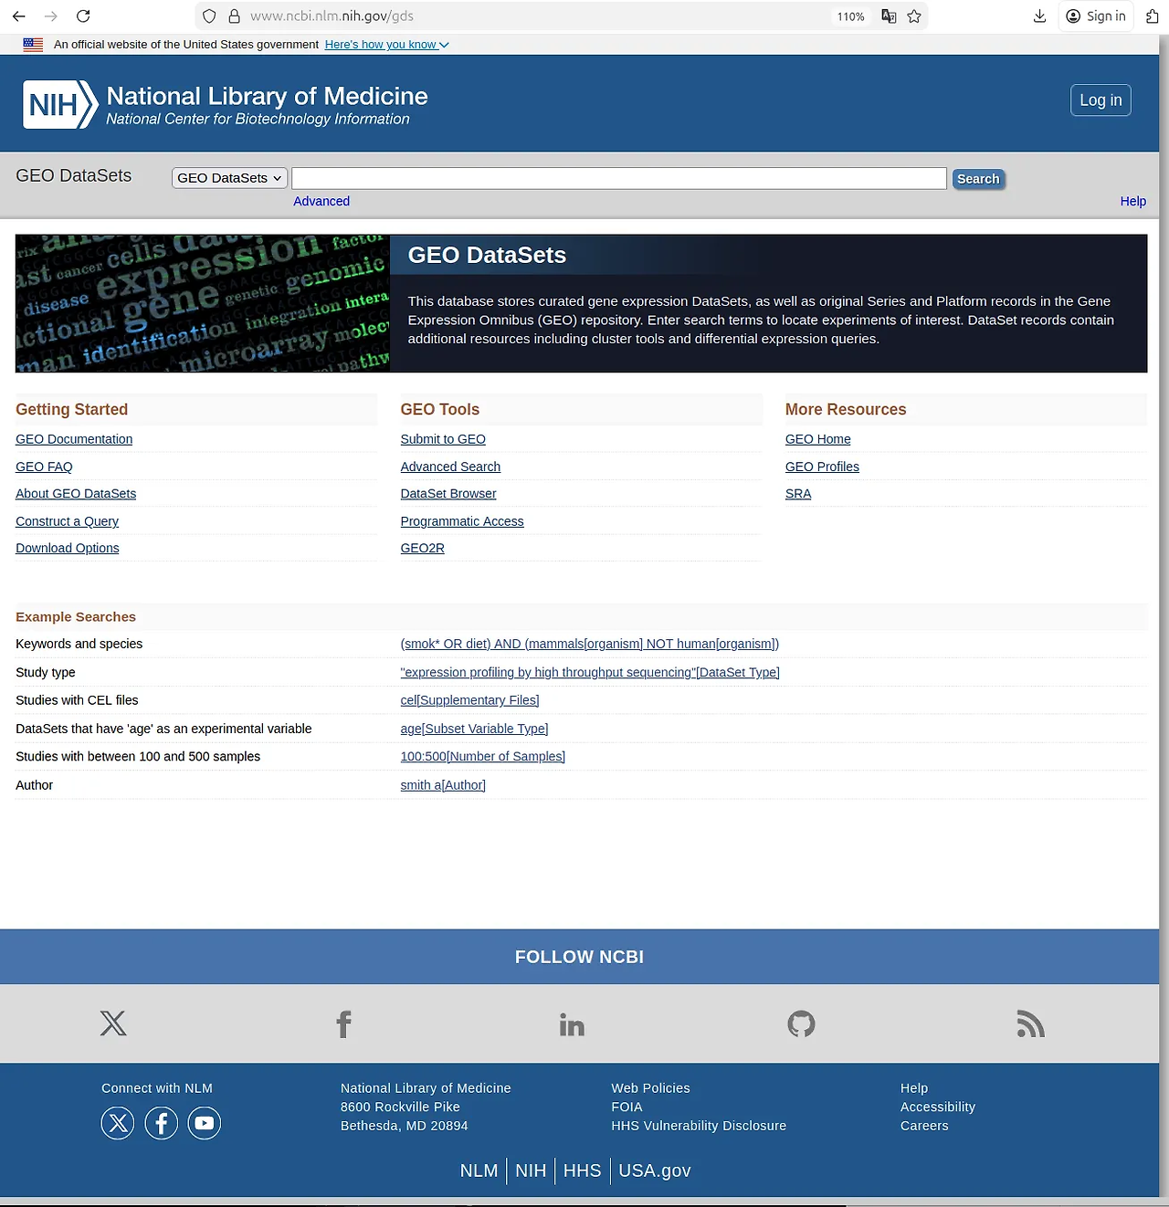
Task: Click the USA.gov link in the footer
Action: 655,1170
